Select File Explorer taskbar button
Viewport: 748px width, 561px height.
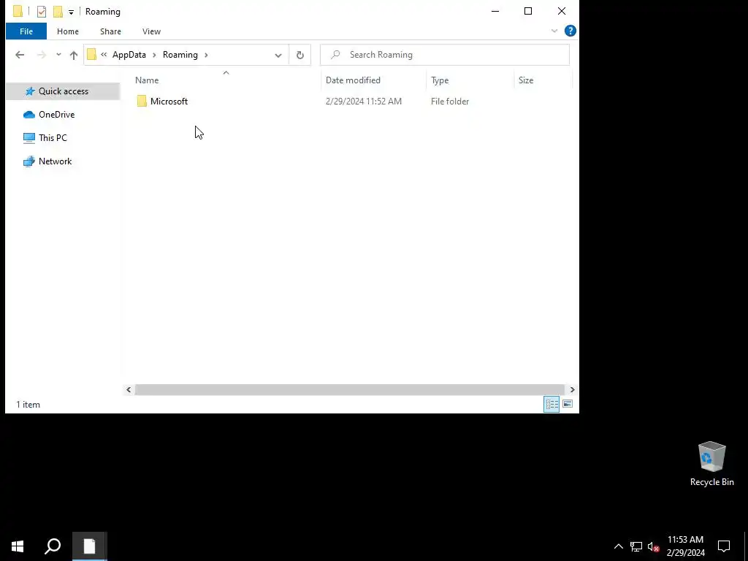90,546
